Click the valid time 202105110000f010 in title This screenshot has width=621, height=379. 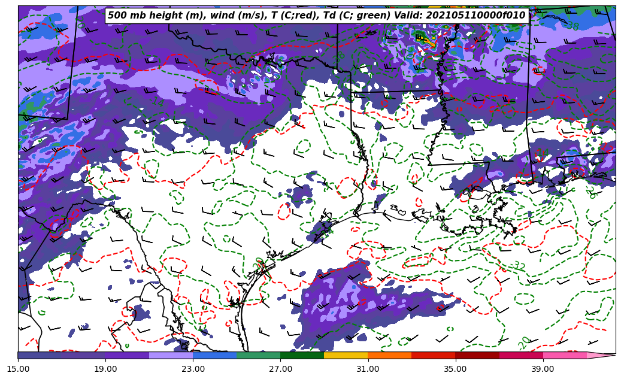tap(476, 16)
